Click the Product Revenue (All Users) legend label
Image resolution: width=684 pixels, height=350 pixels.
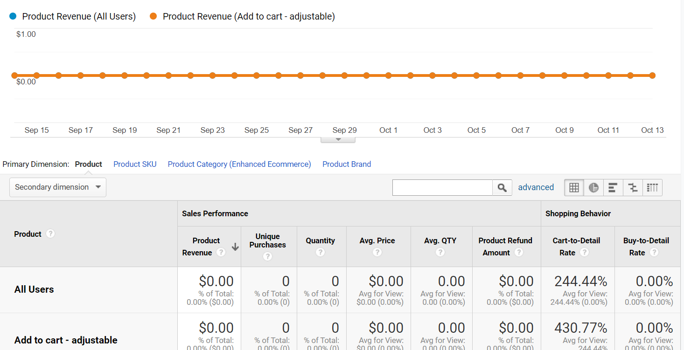[x=79, y=16]
